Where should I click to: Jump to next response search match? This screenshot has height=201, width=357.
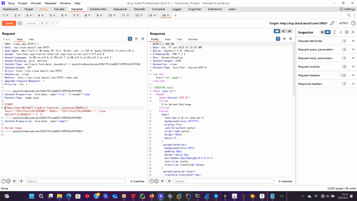point(169,181)
